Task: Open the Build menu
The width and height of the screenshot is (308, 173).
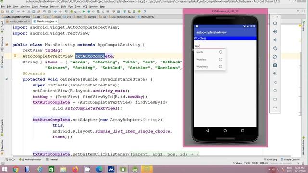Action: pos(64,6)
